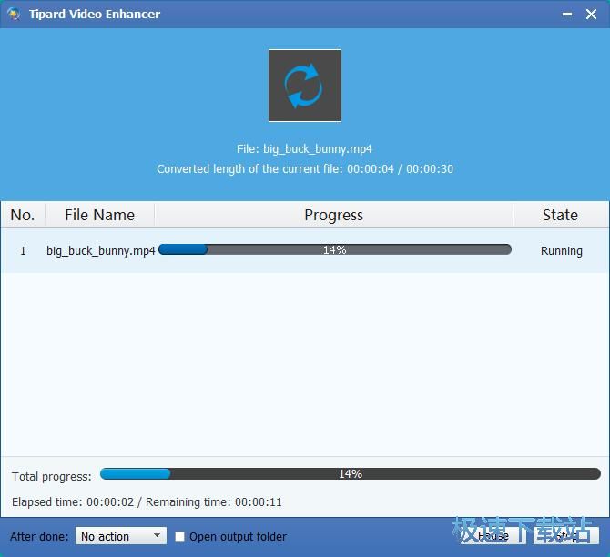This screenshot has height=557, width=610.
Task: Click the Total progress bar
Action: point(351,474)
